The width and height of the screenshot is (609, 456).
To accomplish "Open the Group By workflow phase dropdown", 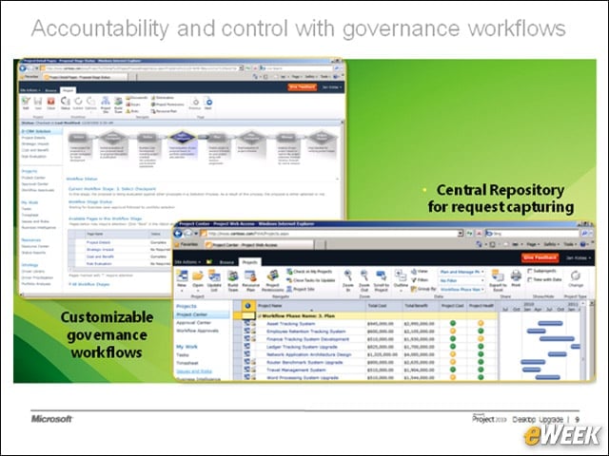I will (x=462, y=289).
